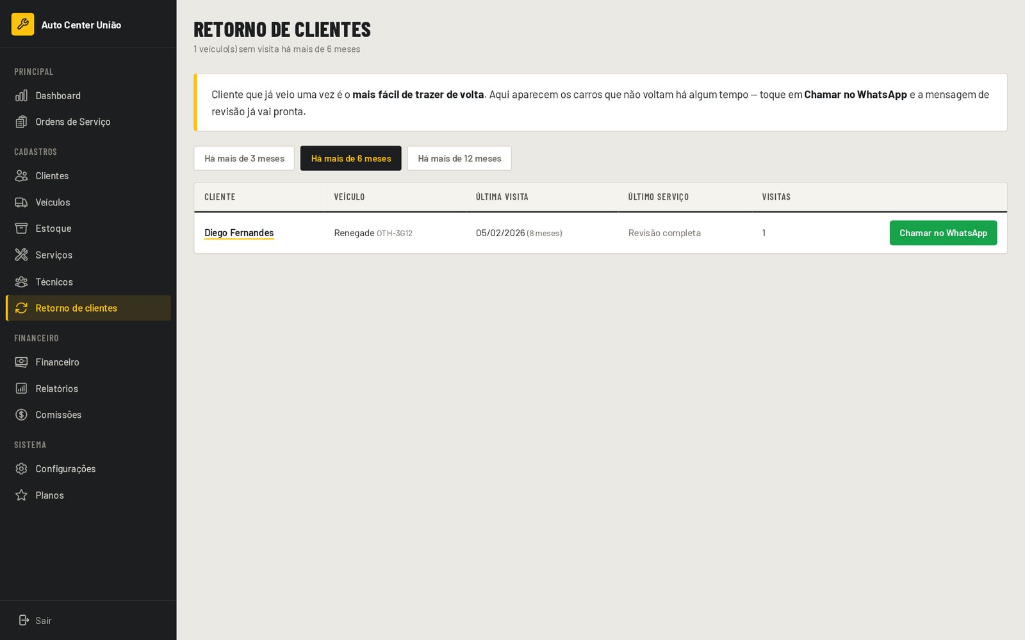
Task: Select the Há mais de 12 meses filter
Action: point(459,158)
